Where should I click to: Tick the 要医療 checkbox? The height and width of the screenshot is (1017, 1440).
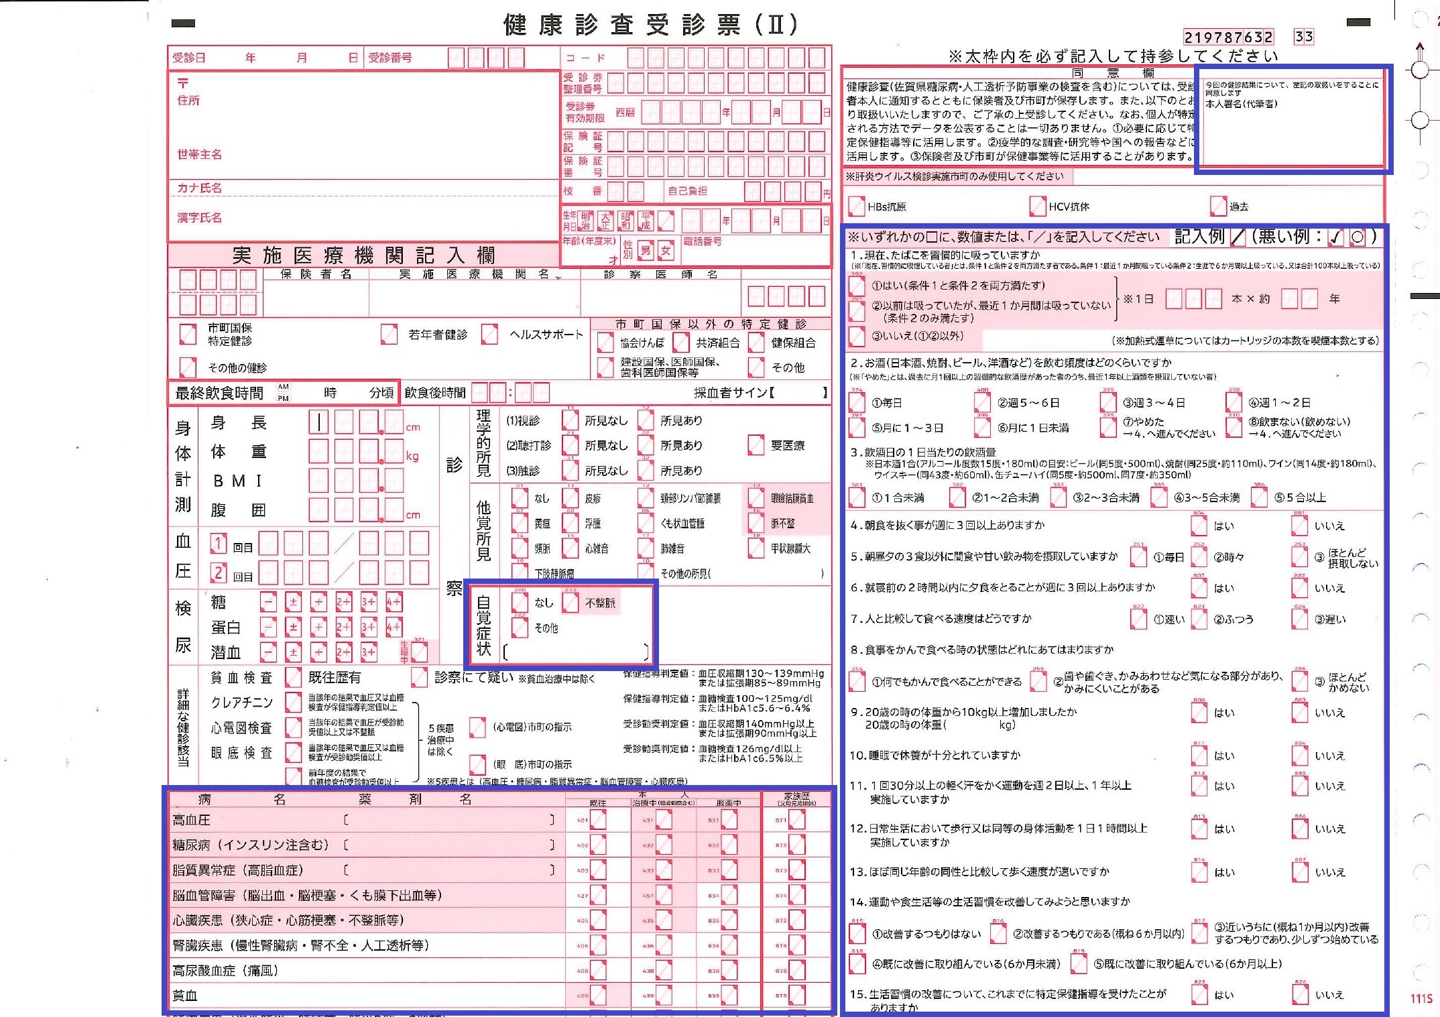point(756,444)
